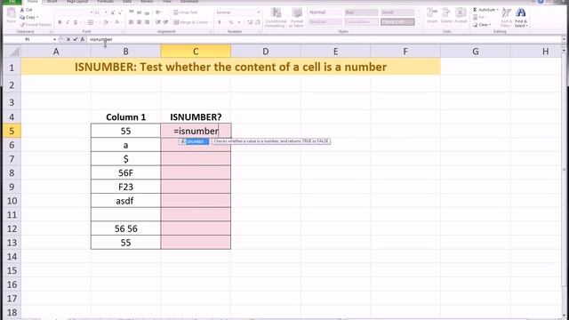Expand the Number Format General dropdown
The width and height of the screenshot is (569, 320).
259,12
